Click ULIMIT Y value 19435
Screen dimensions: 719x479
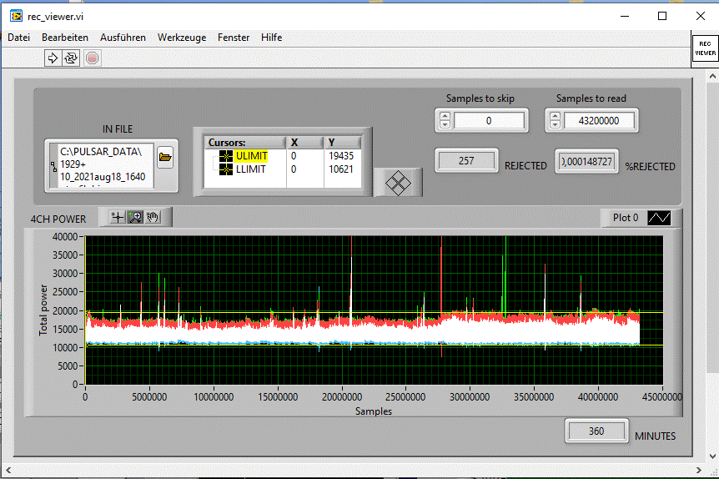(x=340, y=156)
